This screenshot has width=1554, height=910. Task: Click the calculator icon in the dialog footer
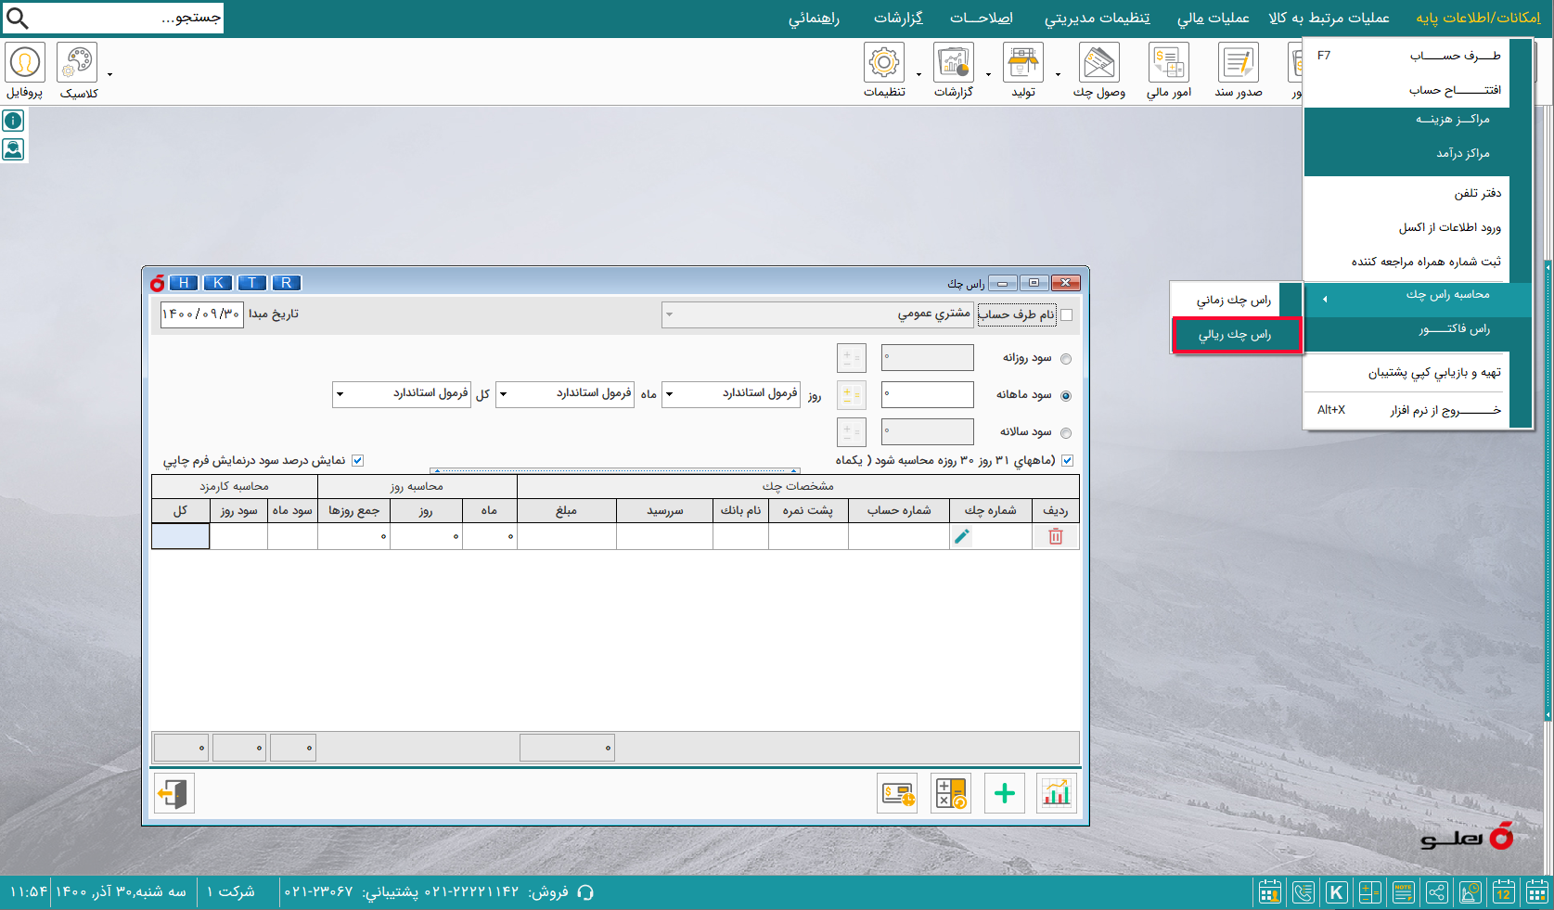[x=950, y=793]
